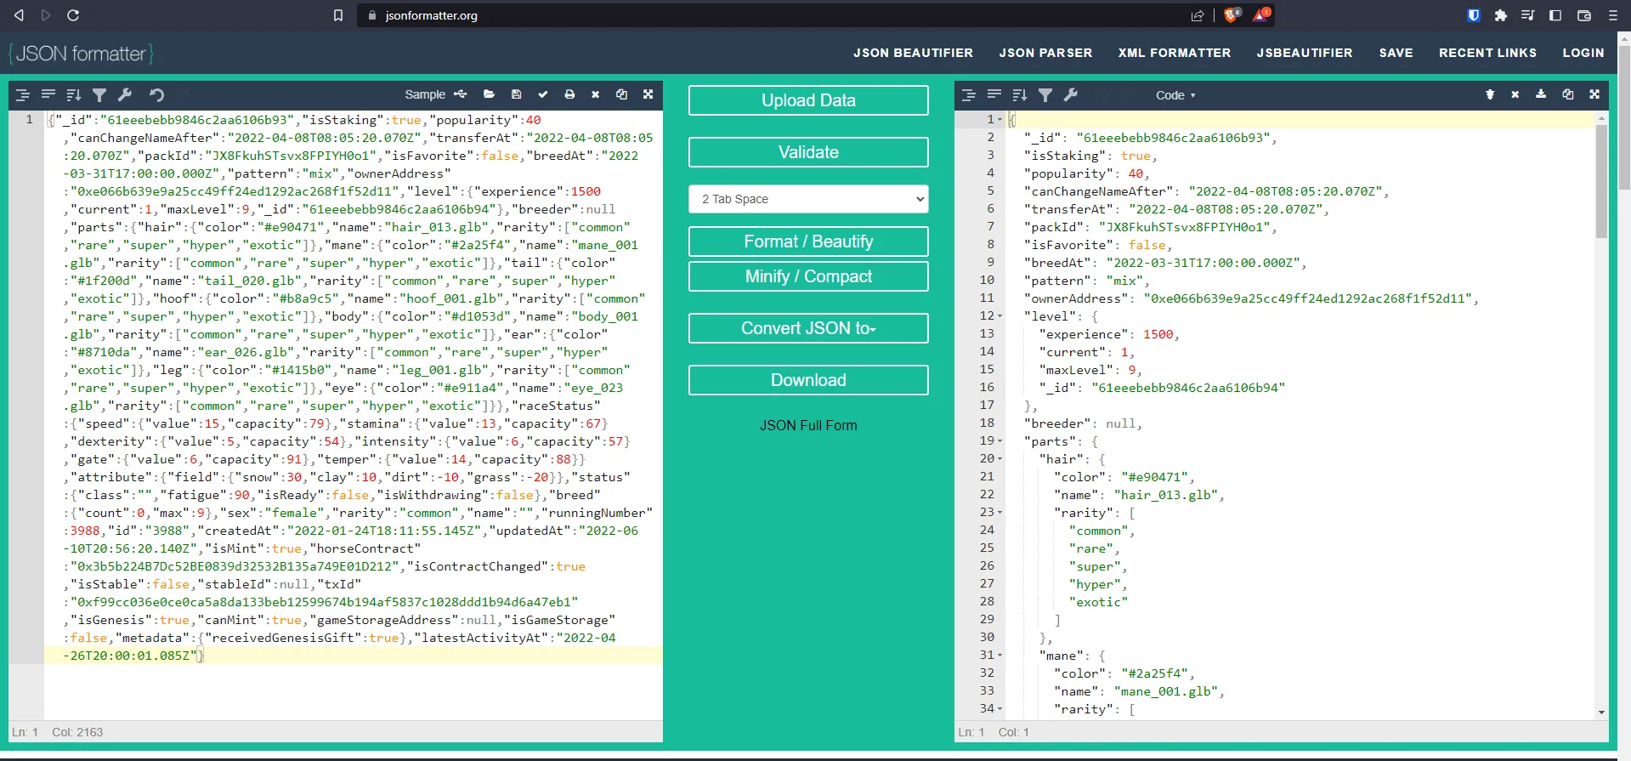Open JSON PARSER menu item
1631x761 pixels.
coord(1045,53)
